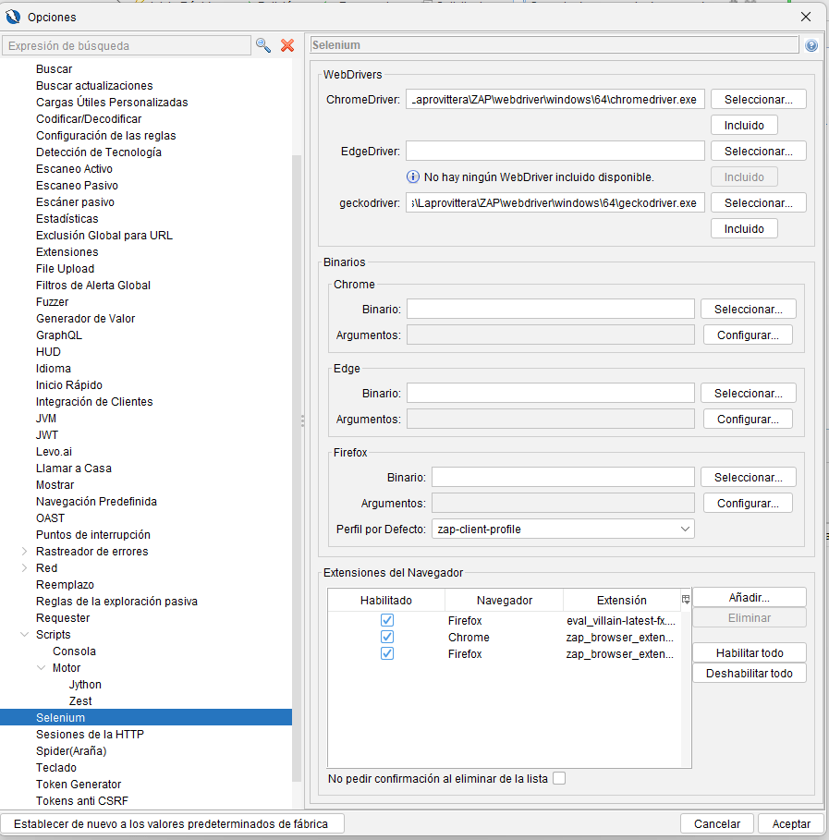Click the ZAP logo in the title bar
829x840 pixels.
pyautogui.click(x=13, y=17)
